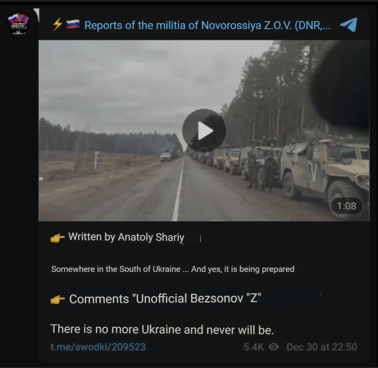Image resolution: width=378 pixels, height=368 pixels.
Task: Click 'There is no more Ukraine' message text
Action: 162,329
